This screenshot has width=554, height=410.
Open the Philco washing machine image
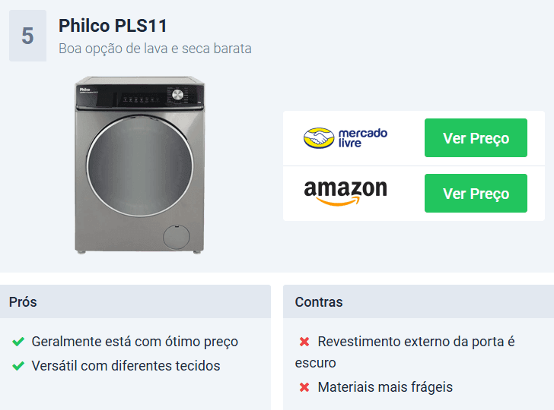(139, 165)
